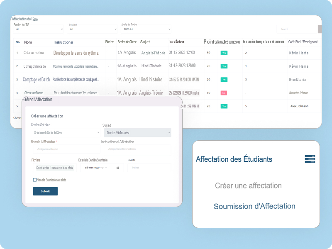Click the green Yes badge in row 5
The height and width of the screenshot is (249, 332).
click(x=224, y=106)
